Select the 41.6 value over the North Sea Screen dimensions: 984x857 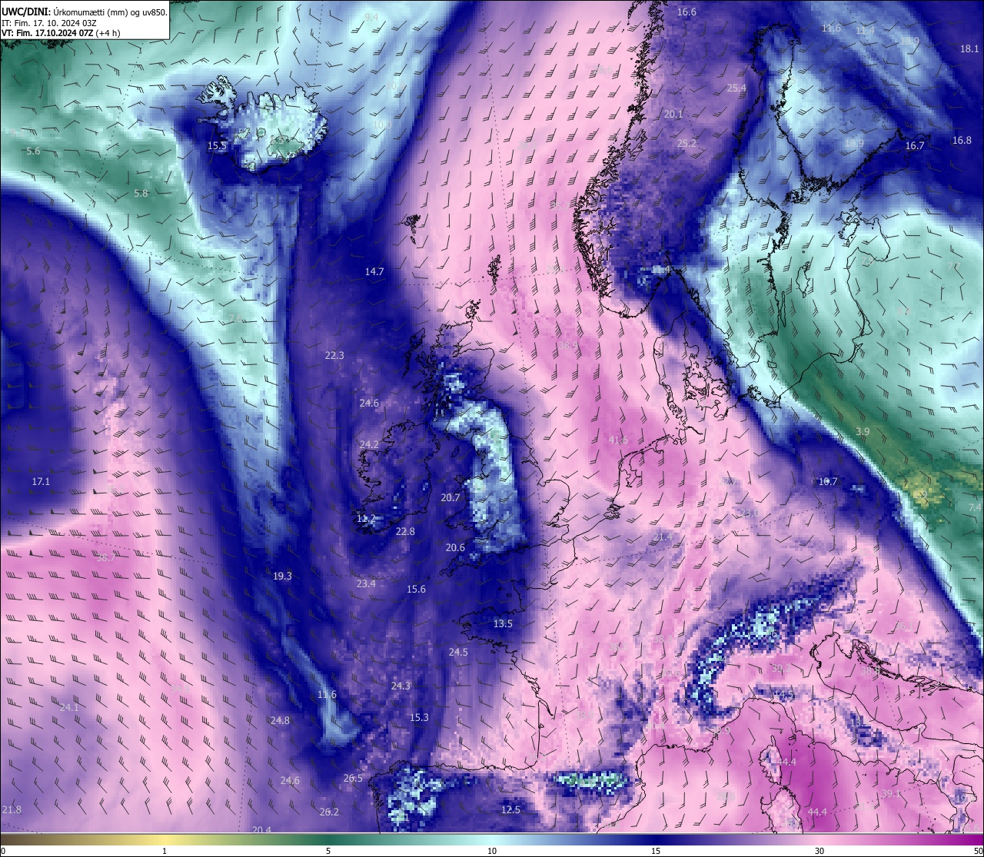[618, 440]
